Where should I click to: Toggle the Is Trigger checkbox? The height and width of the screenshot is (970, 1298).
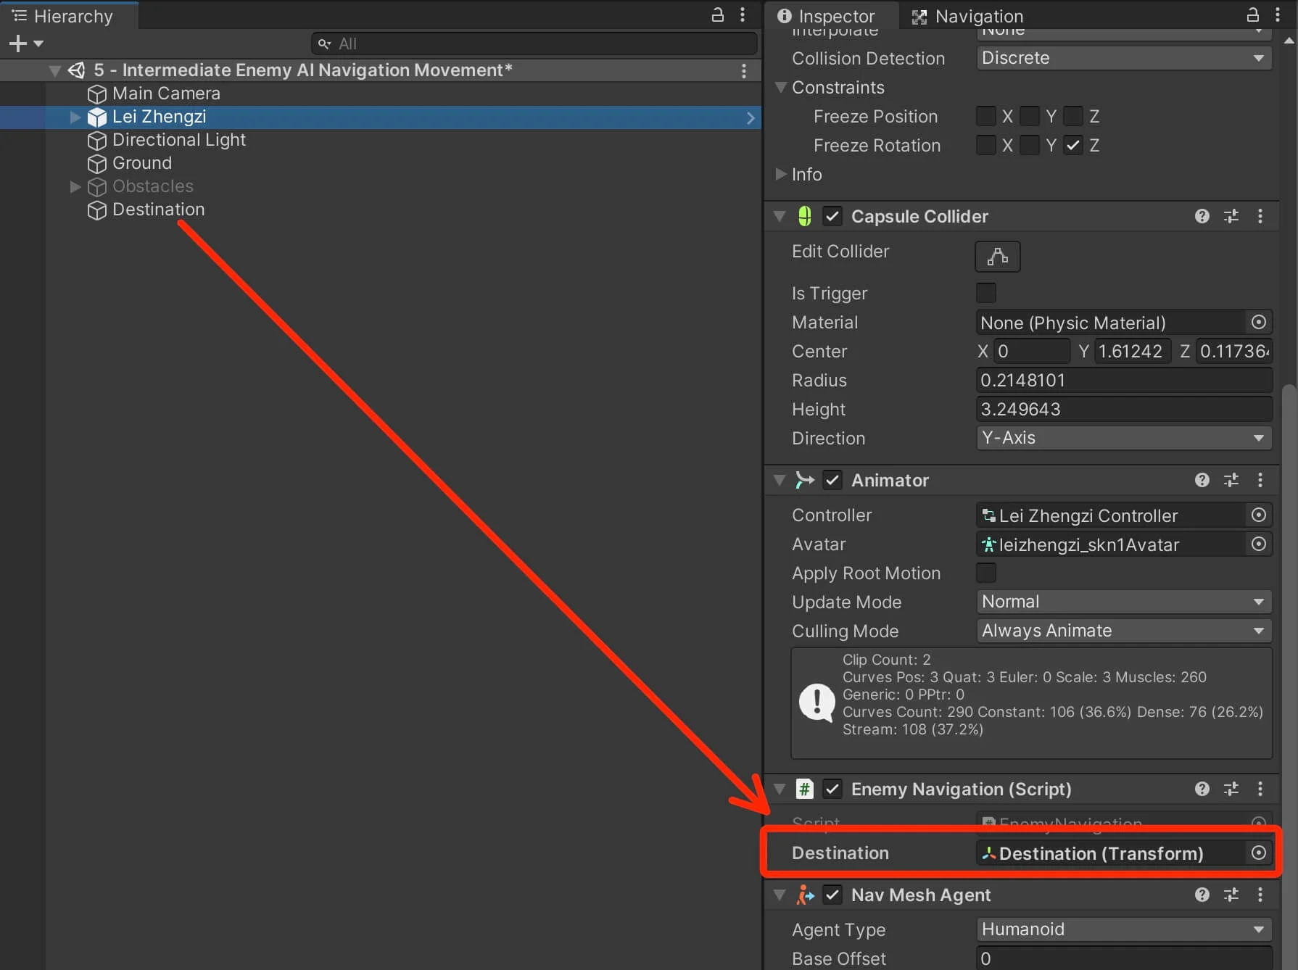click(x=985, y=293)
